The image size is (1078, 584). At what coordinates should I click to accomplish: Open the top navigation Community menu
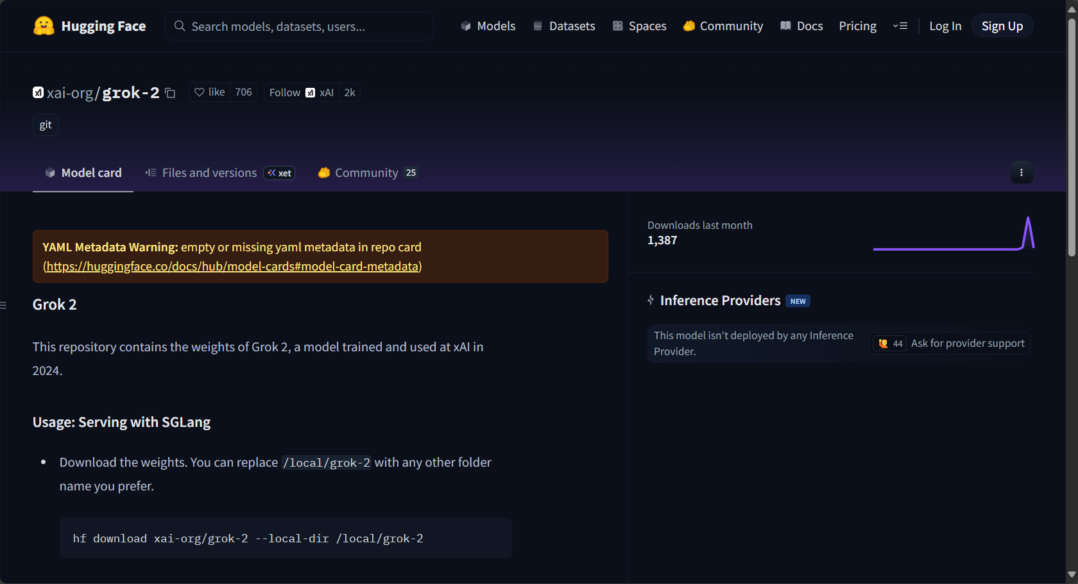[x=723, y=26]
